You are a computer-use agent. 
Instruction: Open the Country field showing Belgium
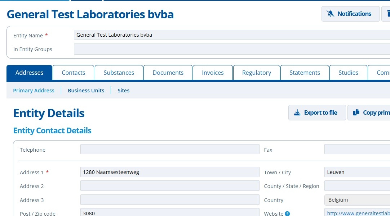point(357,200)
